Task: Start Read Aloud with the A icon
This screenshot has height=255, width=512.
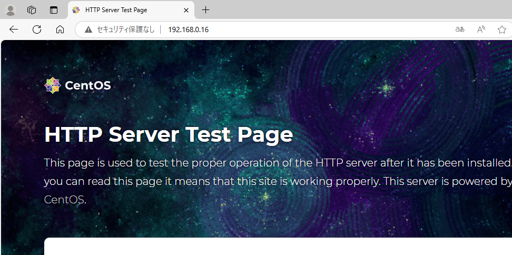Action: tap(480, 30)
